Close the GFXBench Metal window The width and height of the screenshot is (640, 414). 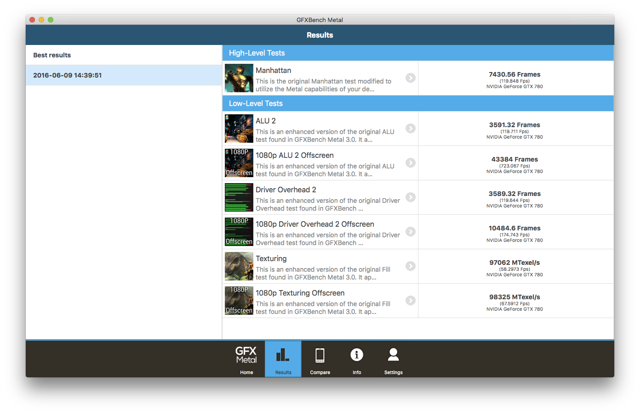click(x=32, y=20)
